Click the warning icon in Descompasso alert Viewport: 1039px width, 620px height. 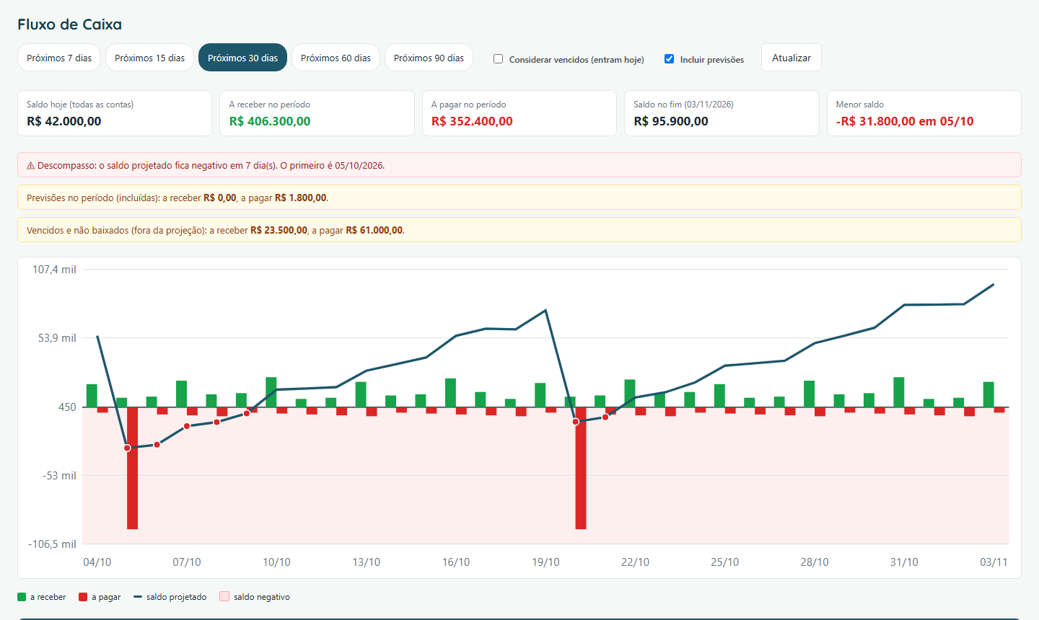tap(31, 166)
